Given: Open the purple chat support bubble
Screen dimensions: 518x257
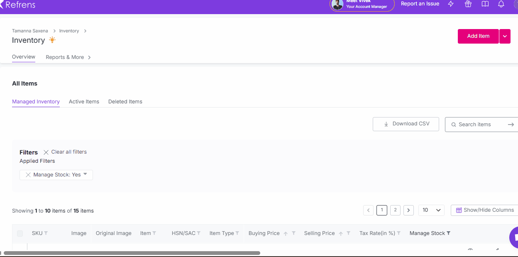Looking at the screenshot, I should coord(514,238).
